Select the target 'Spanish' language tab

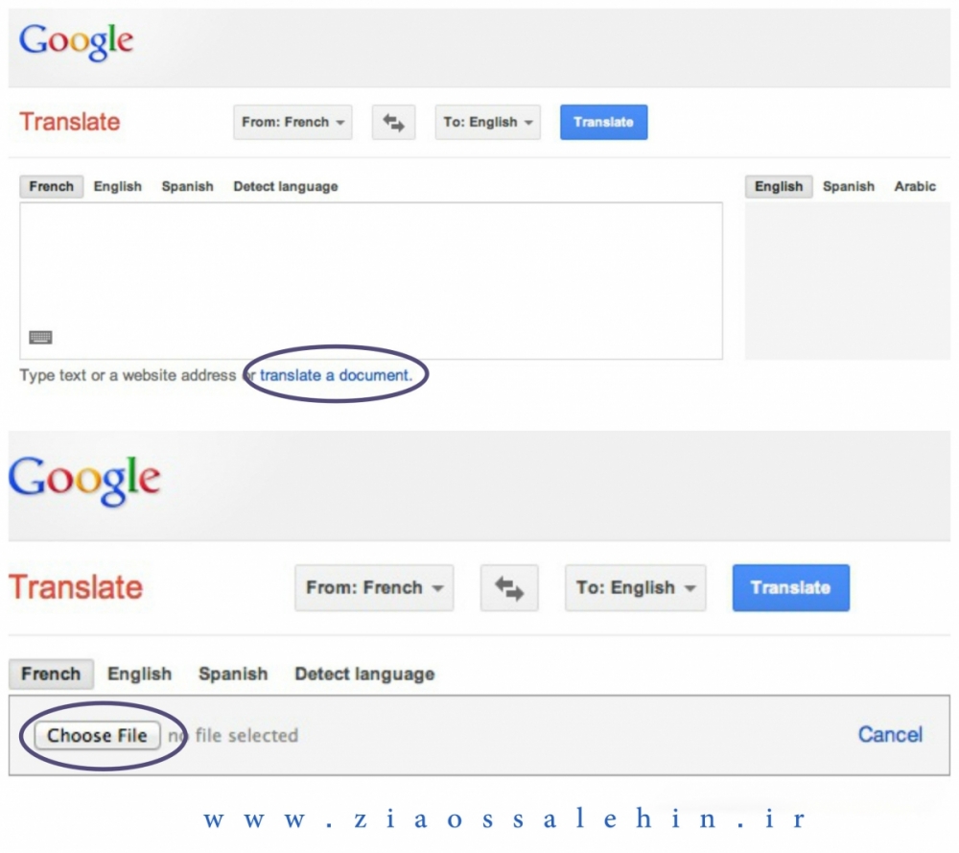click(849, 187)
